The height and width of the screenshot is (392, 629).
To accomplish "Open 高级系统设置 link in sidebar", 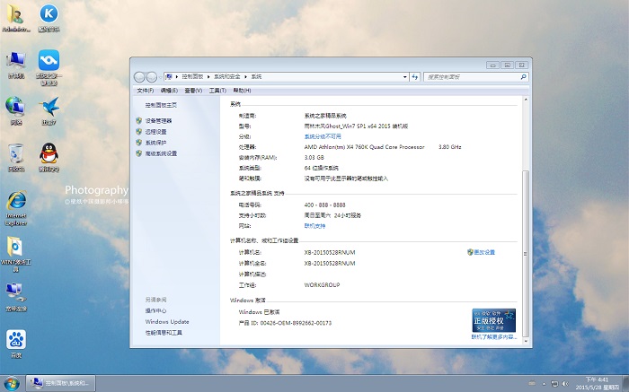I will pyautogui.click(x=161, y=153).
